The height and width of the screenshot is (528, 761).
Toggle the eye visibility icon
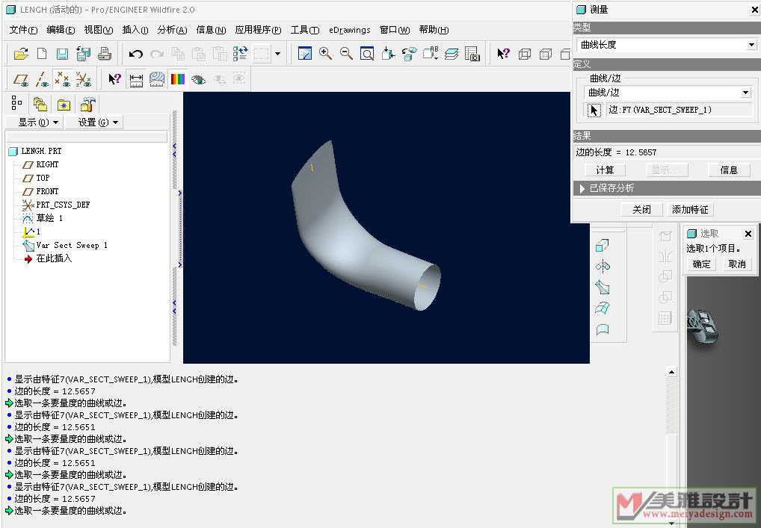199,79
